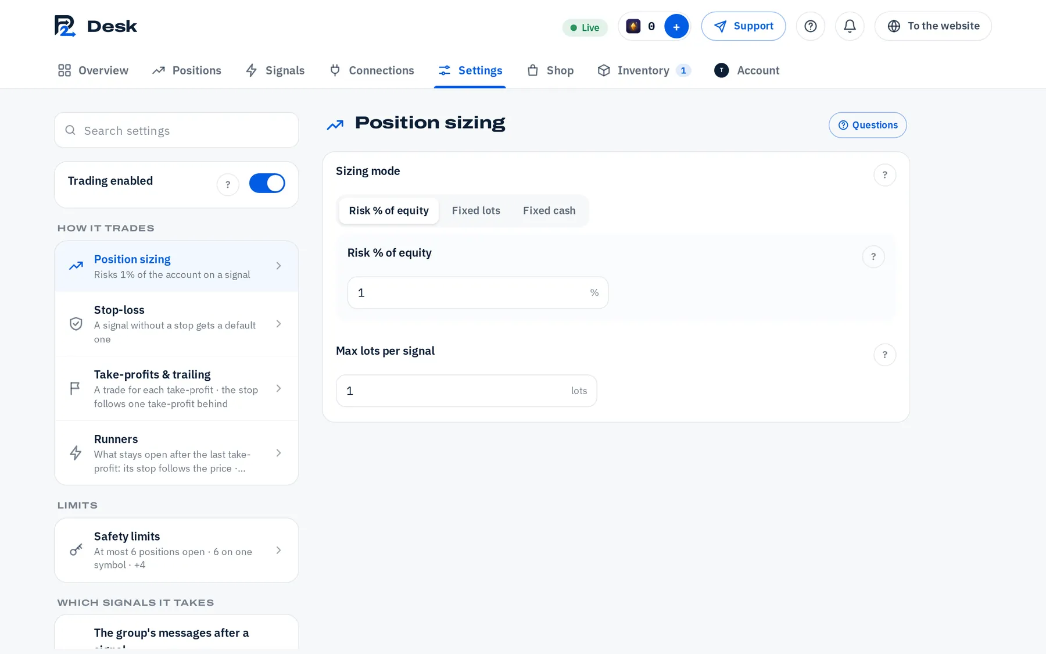Expand the Stop-loss chevron
The image size is (1046, 654).
[279, 324]
